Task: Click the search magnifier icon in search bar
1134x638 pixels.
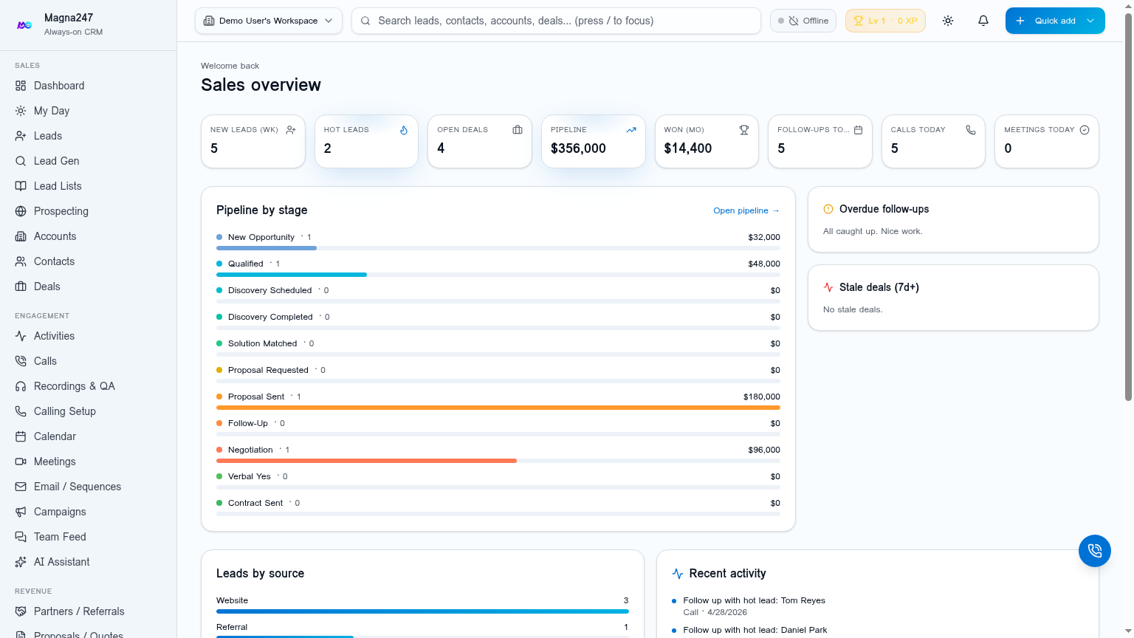Action: coord(365,21)
